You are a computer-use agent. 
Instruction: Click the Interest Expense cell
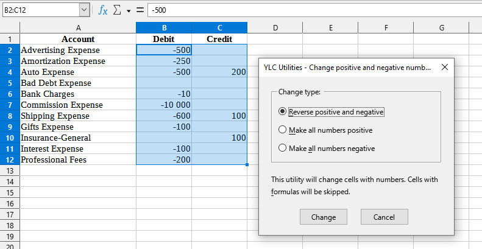click(78, 149)
